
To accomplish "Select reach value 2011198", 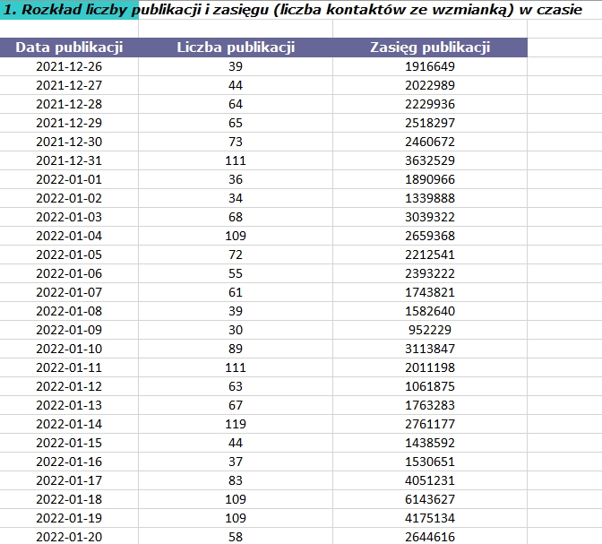I will click(x=430, y=367).
